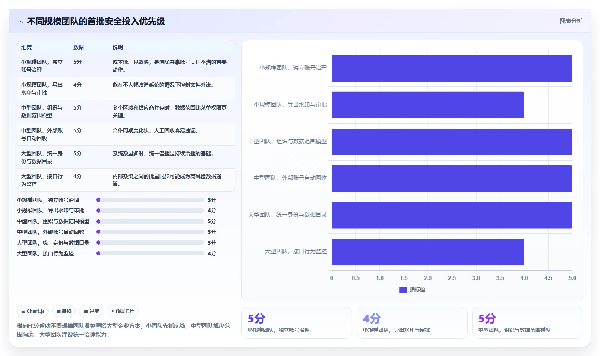This screenshot has width=600, height=356.
Task: Click table row label 大型团队,接口行为监控
Action: (42, 180)
